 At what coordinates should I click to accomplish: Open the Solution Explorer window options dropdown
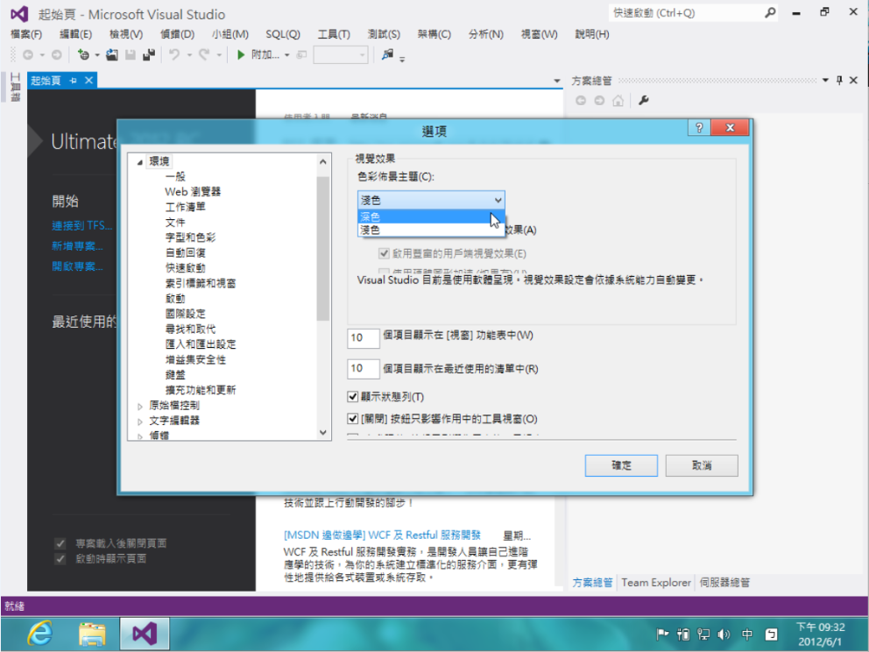point(825,81)
